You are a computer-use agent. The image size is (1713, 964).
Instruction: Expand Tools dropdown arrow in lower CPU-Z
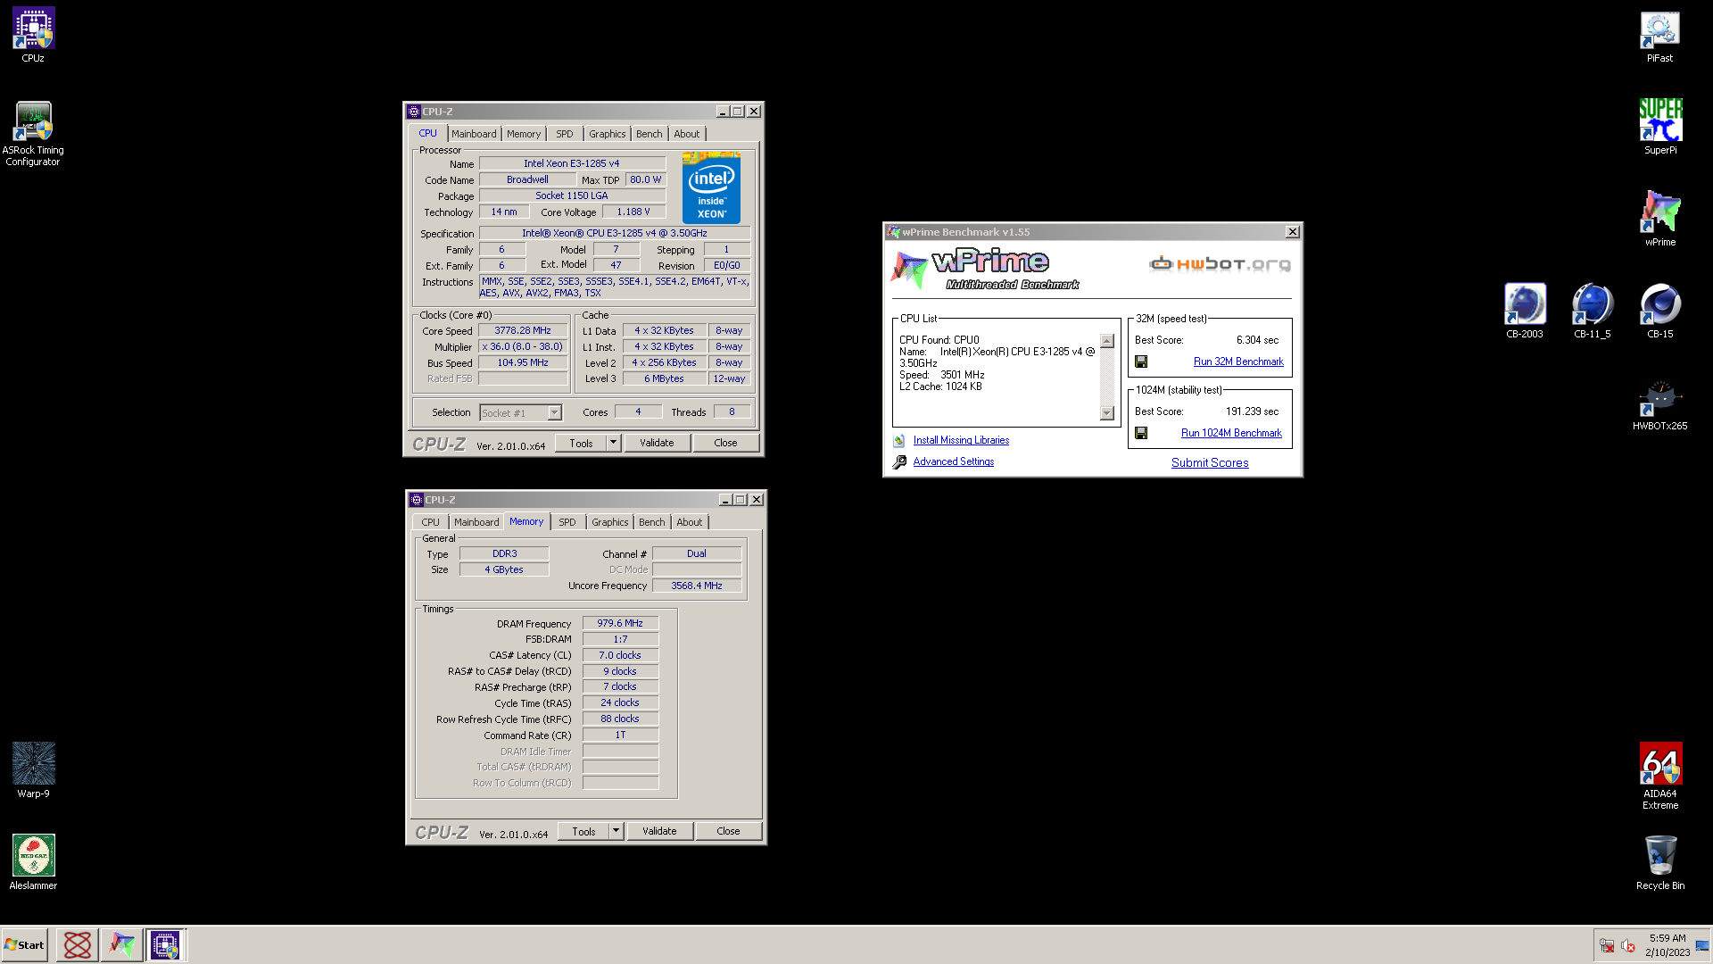616,831
